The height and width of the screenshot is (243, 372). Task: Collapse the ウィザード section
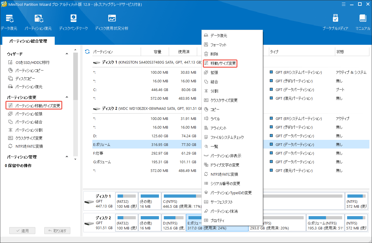click(x=67, y=54)
